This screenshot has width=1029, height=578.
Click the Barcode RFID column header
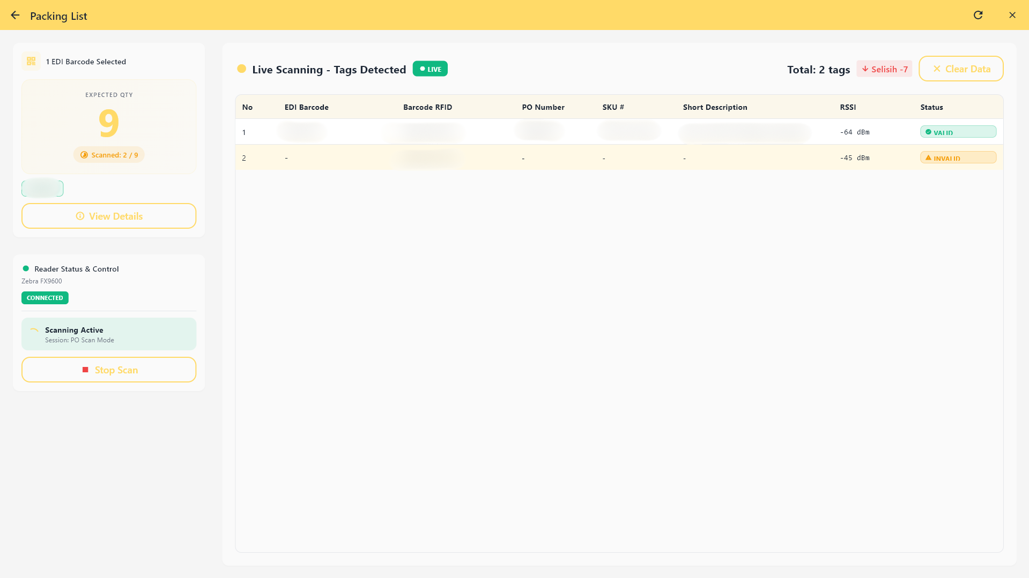click(427, 107)
